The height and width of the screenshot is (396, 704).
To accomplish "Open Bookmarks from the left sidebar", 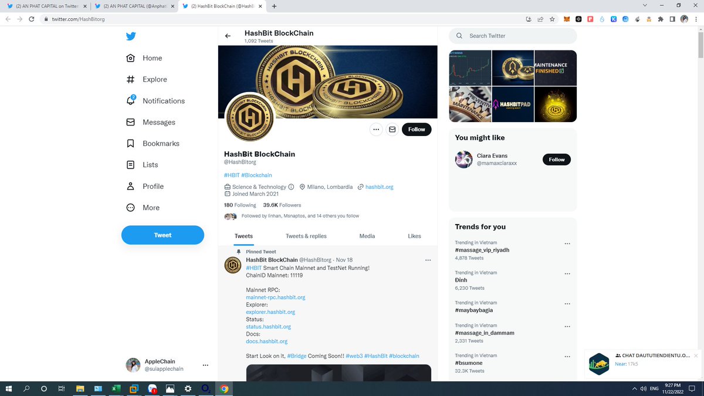I will [x=153, y=143].
